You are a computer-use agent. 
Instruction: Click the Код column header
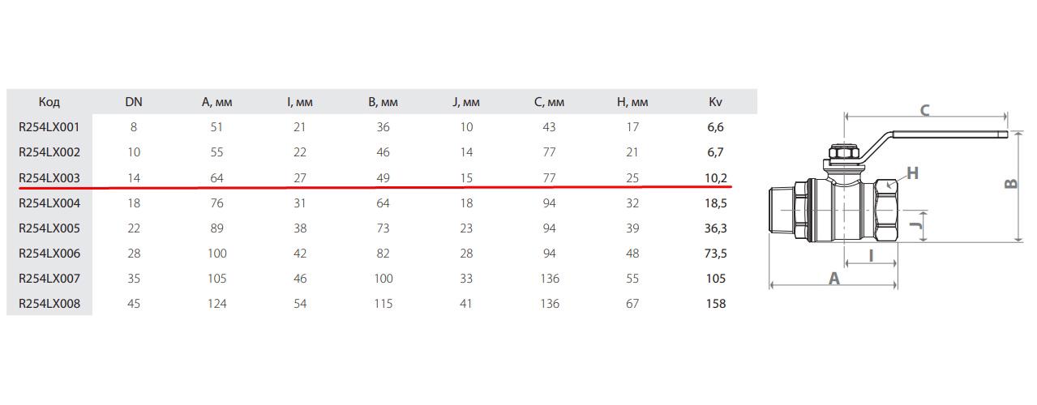49,102
